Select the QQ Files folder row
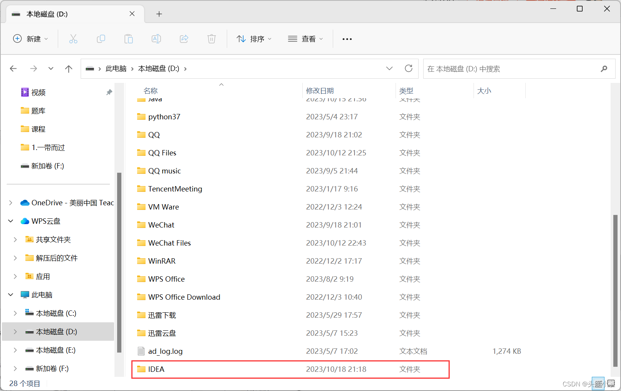Viewport: 621px width, 391px height. tap(290, 153)
